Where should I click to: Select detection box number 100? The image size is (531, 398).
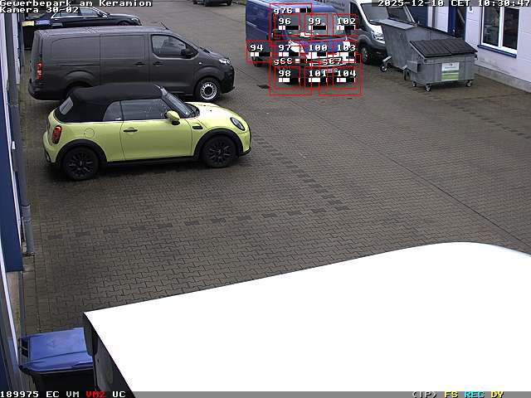coord(317,48)
